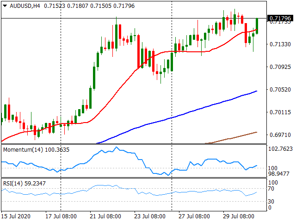Click the 27 Jul 08:00 time label
Viewport: 296px width, 222px height.
(x=194, y=216)
